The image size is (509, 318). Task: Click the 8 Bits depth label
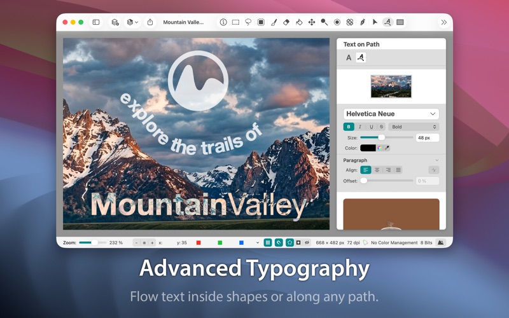coord(426,243)
